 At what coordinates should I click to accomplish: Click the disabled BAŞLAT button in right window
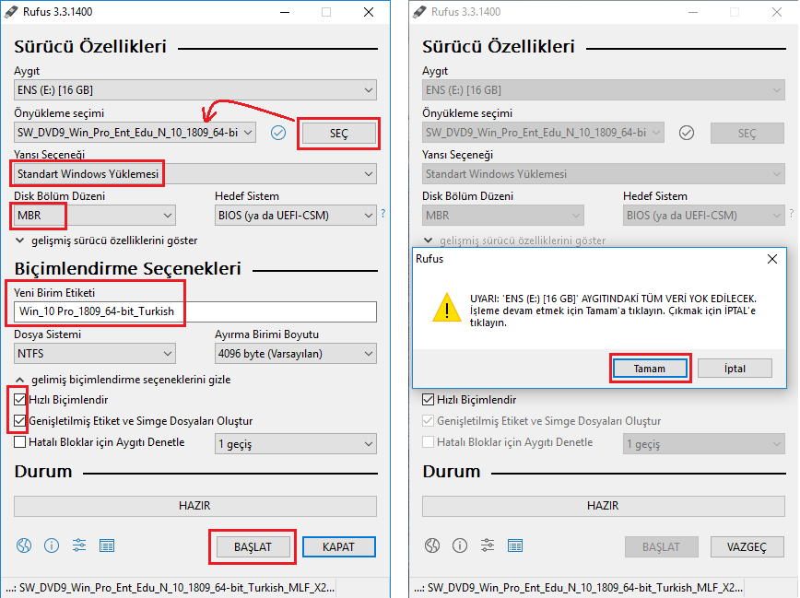click(x=661, y=547)
